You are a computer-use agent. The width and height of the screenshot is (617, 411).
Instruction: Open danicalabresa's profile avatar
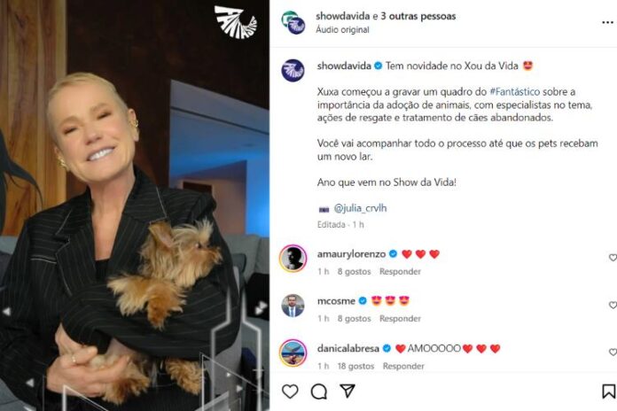click(293, 353)
